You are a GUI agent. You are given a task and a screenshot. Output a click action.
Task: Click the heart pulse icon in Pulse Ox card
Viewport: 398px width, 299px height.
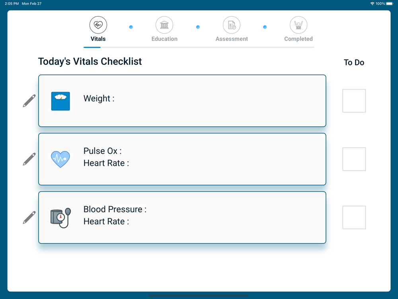[60, 159]
